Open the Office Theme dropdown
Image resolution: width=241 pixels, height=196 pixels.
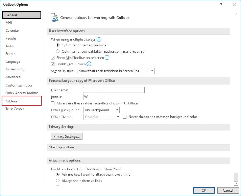[102, 117]
